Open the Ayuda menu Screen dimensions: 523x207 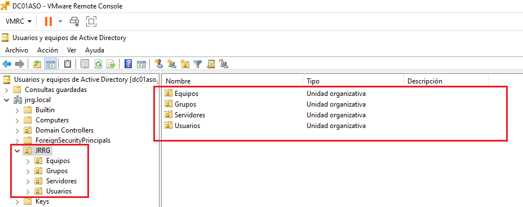(95, 50)
